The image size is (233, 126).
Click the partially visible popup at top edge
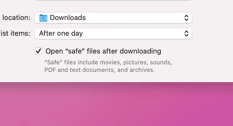(113, 0)
